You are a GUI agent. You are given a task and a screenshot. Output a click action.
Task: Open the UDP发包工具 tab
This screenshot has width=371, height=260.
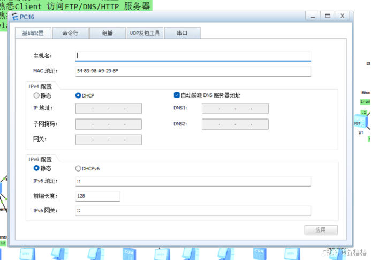coord(145,33)
